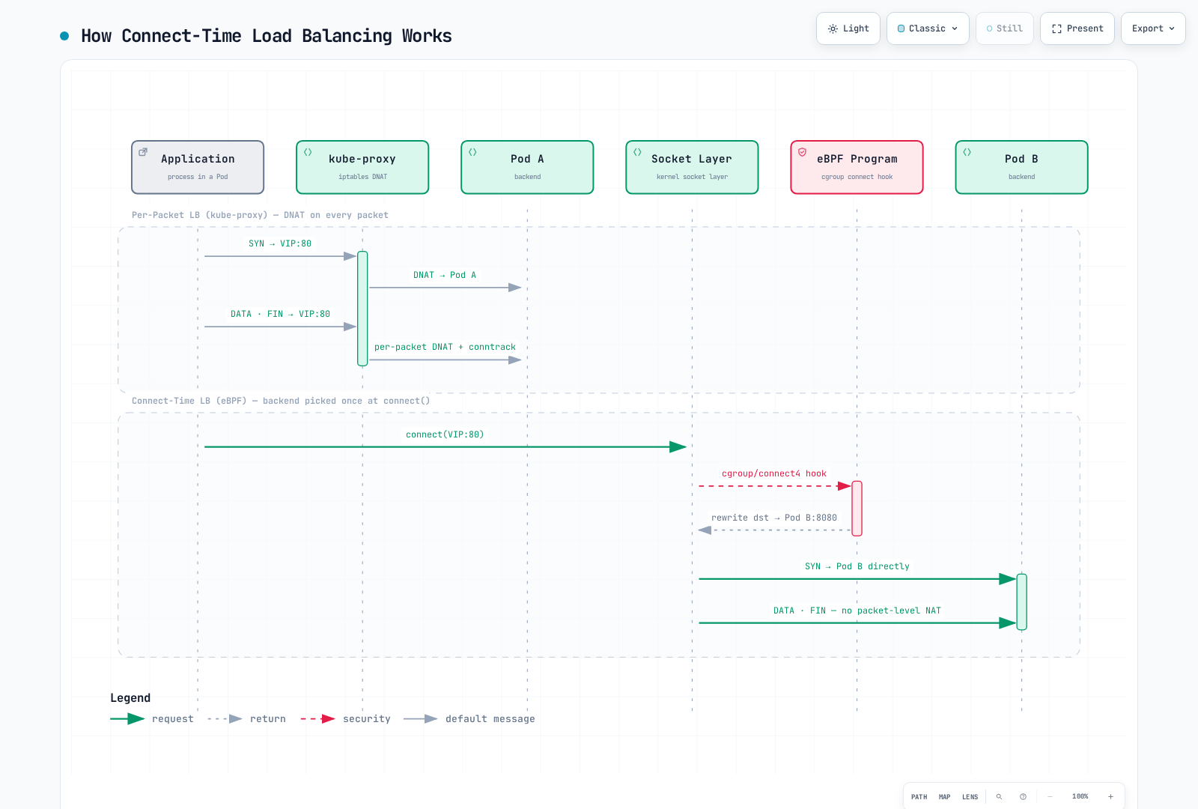Zoom out with the minus button

(x=1050, y=796)
